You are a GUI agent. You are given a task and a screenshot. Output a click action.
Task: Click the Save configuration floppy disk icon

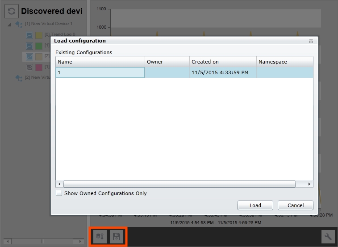117,236
